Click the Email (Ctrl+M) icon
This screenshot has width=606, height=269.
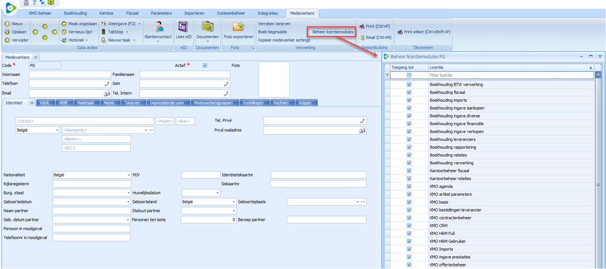tap(362, 38)
